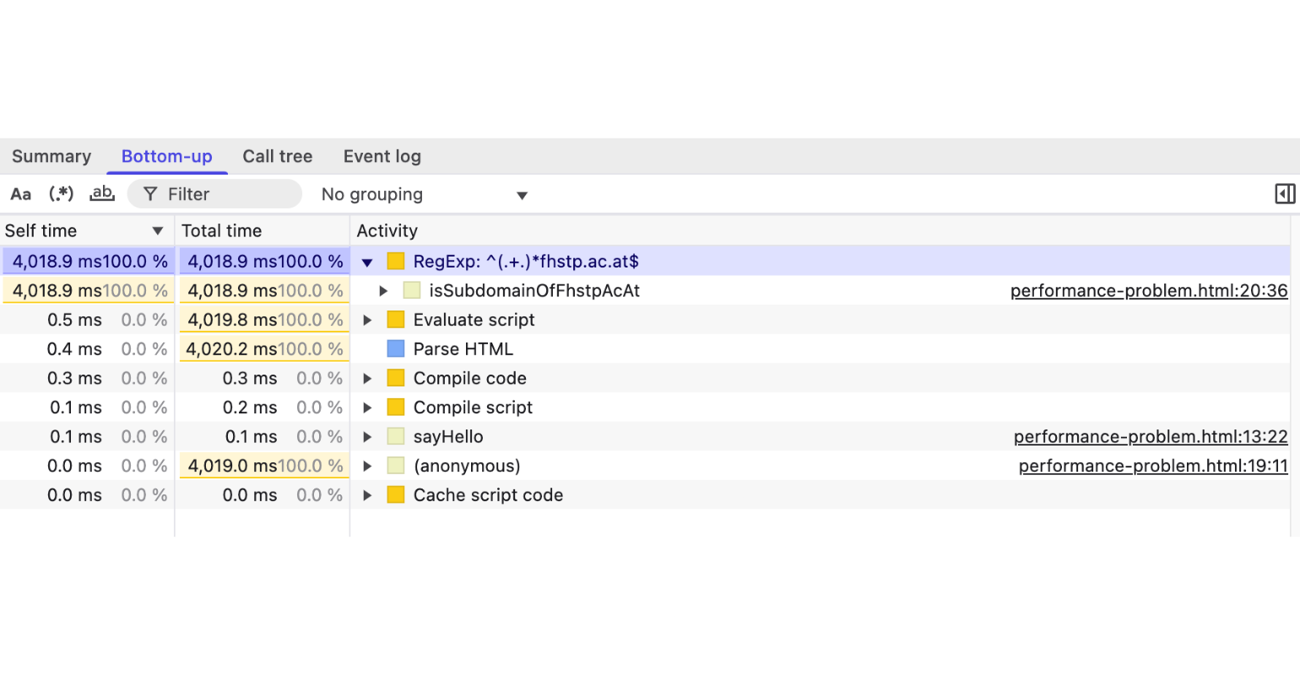Collapse the RegExp activity row
The image size is (1300, 675).
click(x=367, y=262)
